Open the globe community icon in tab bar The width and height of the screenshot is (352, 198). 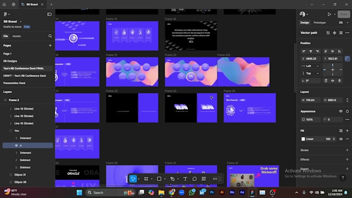pos(13,4)
